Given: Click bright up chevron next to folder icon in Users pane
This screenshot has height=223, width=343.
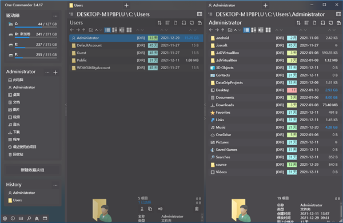Looking at the screenshot, I should 96,30.
